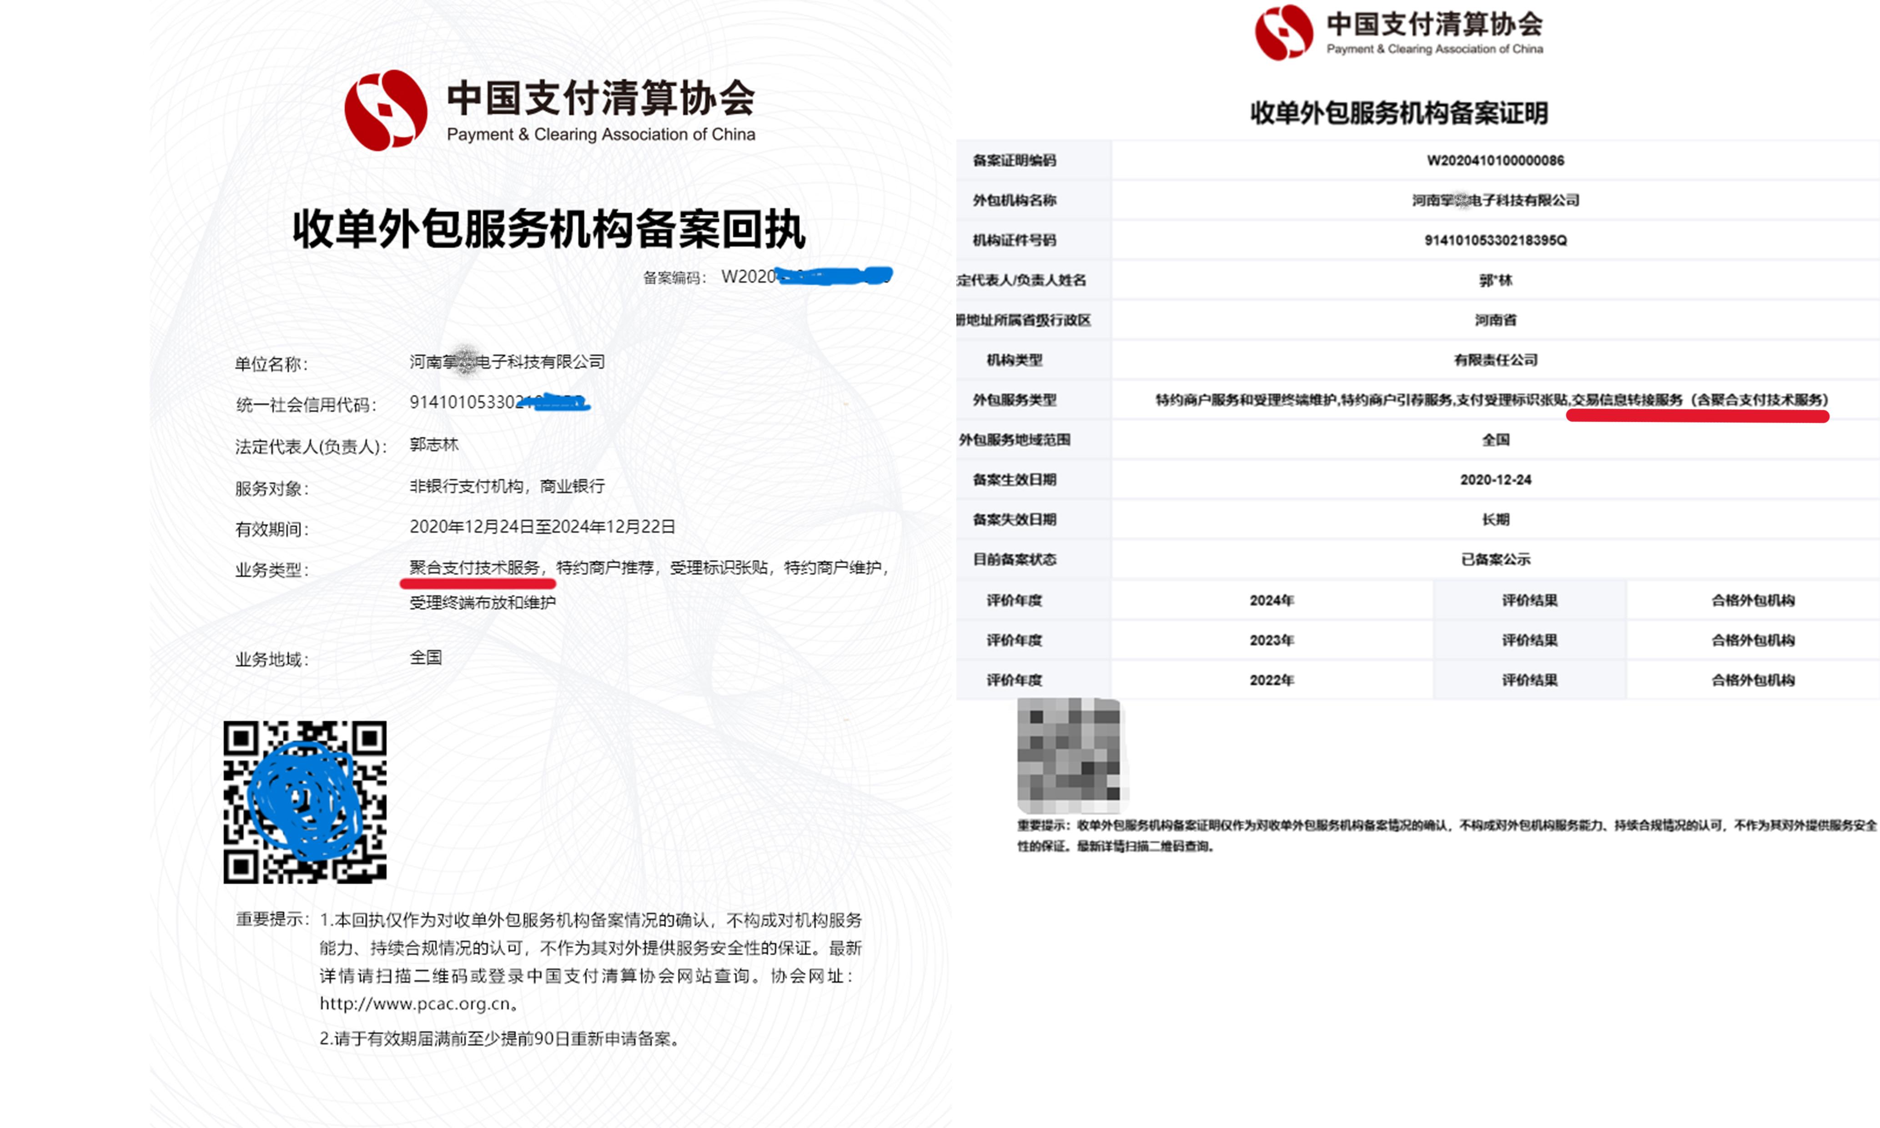
Task: Select the 2024年 evaluation year cell
Action: coord(1272,600)
